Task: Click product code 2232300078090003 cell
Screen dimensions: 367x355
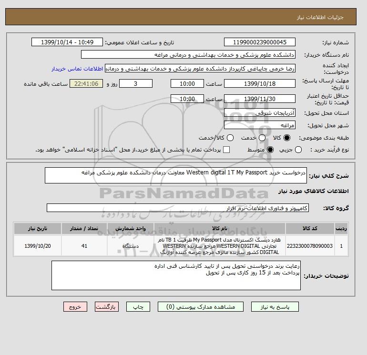Action: [x=310, y=246]
